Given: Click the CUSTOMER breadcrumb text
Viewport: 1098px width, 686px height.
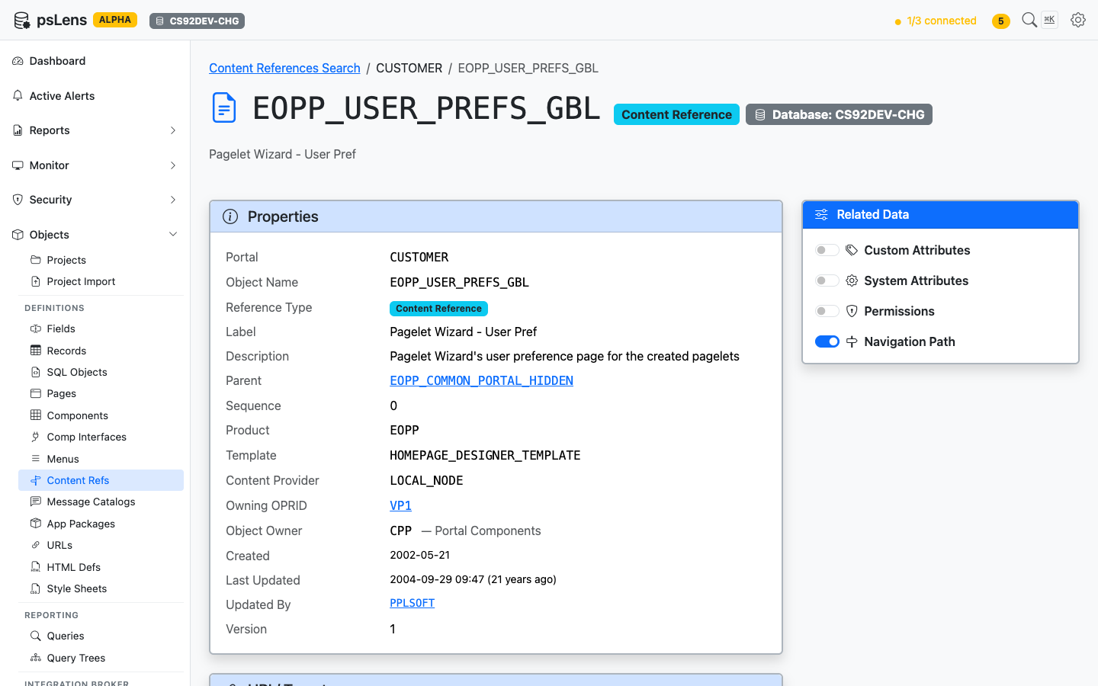Looking at the screenshot, I should [409, 68].
